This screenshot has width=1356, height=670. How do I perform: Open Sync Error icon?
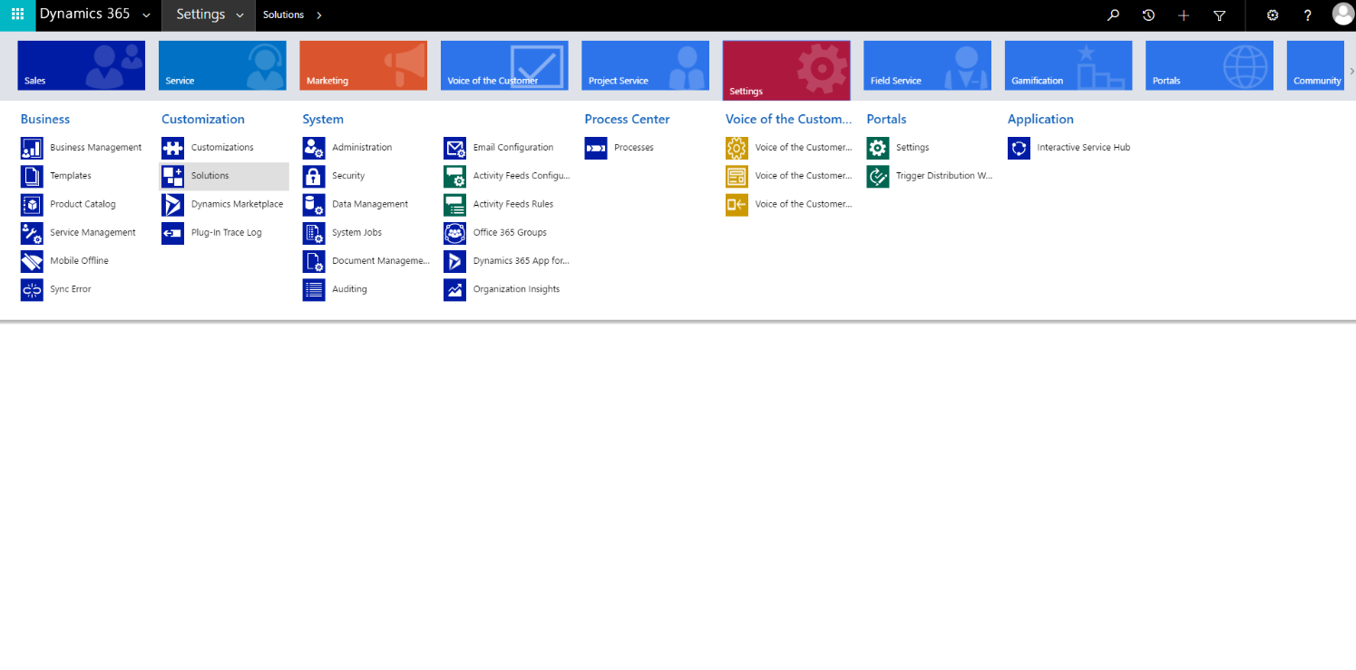coord(32,289)
